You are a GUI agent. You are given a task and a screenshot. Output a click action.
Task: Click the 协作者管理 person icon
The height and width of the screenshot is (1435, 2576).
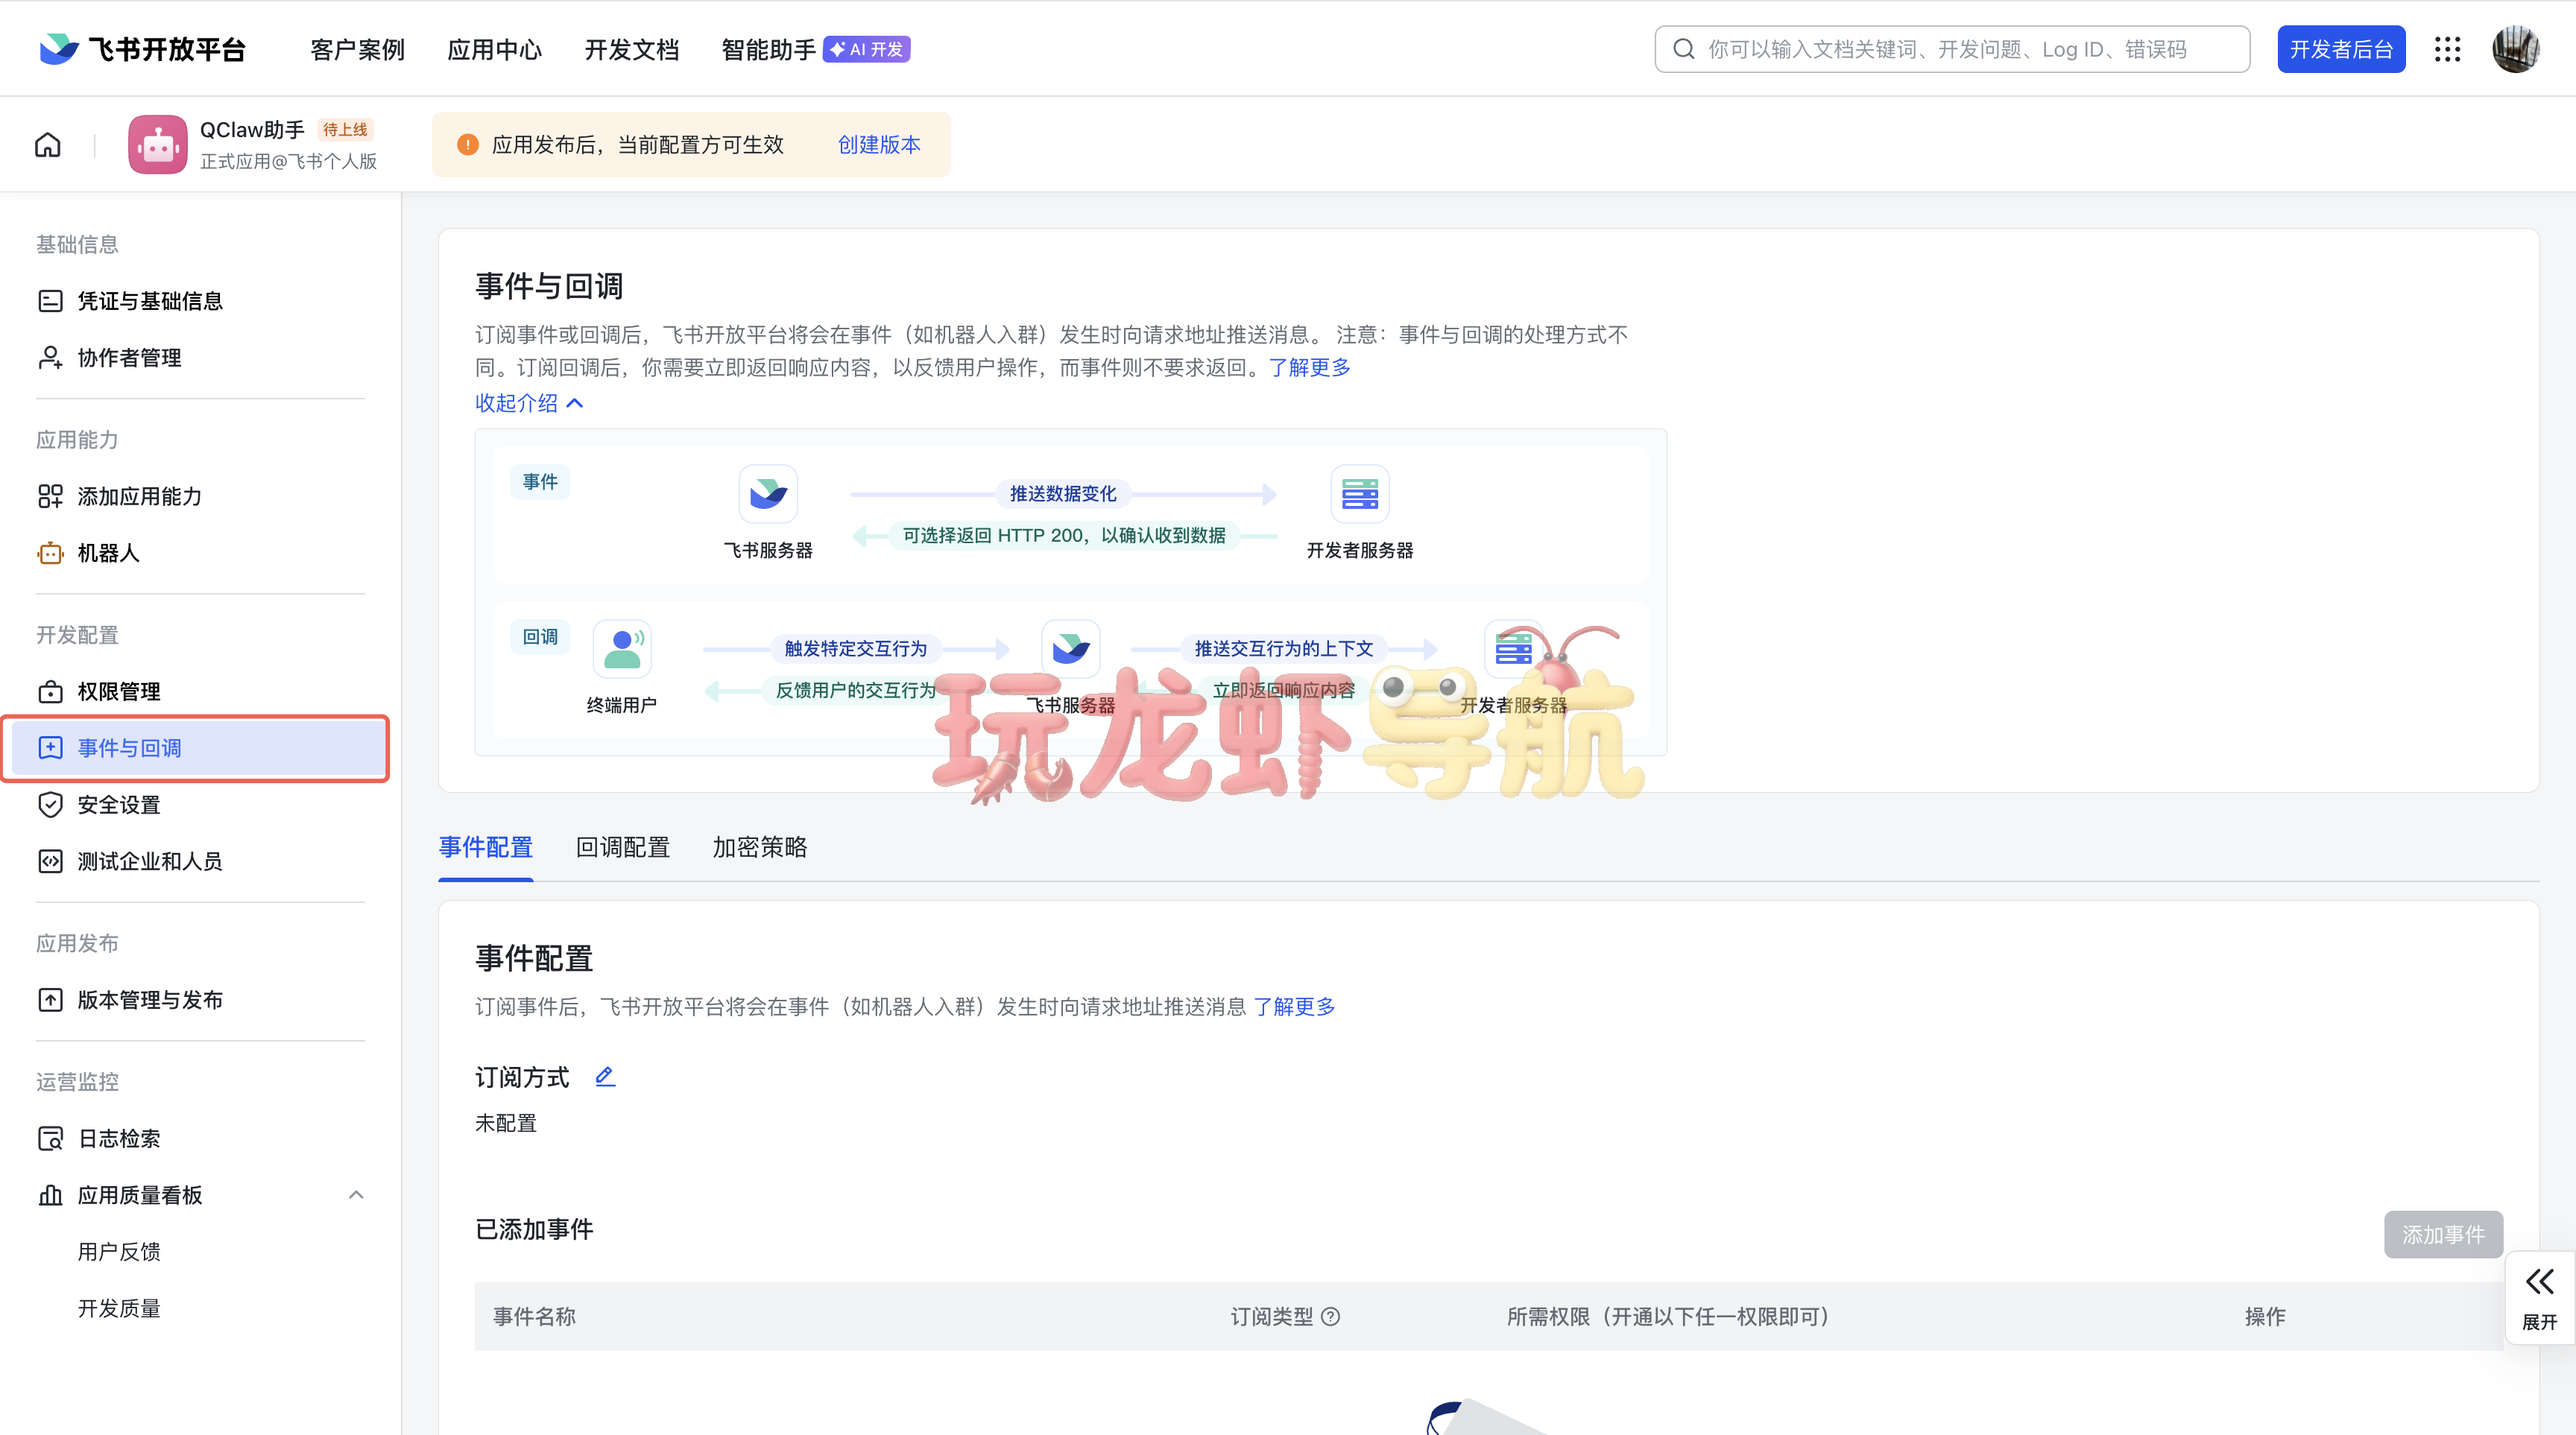coord(50,358)
